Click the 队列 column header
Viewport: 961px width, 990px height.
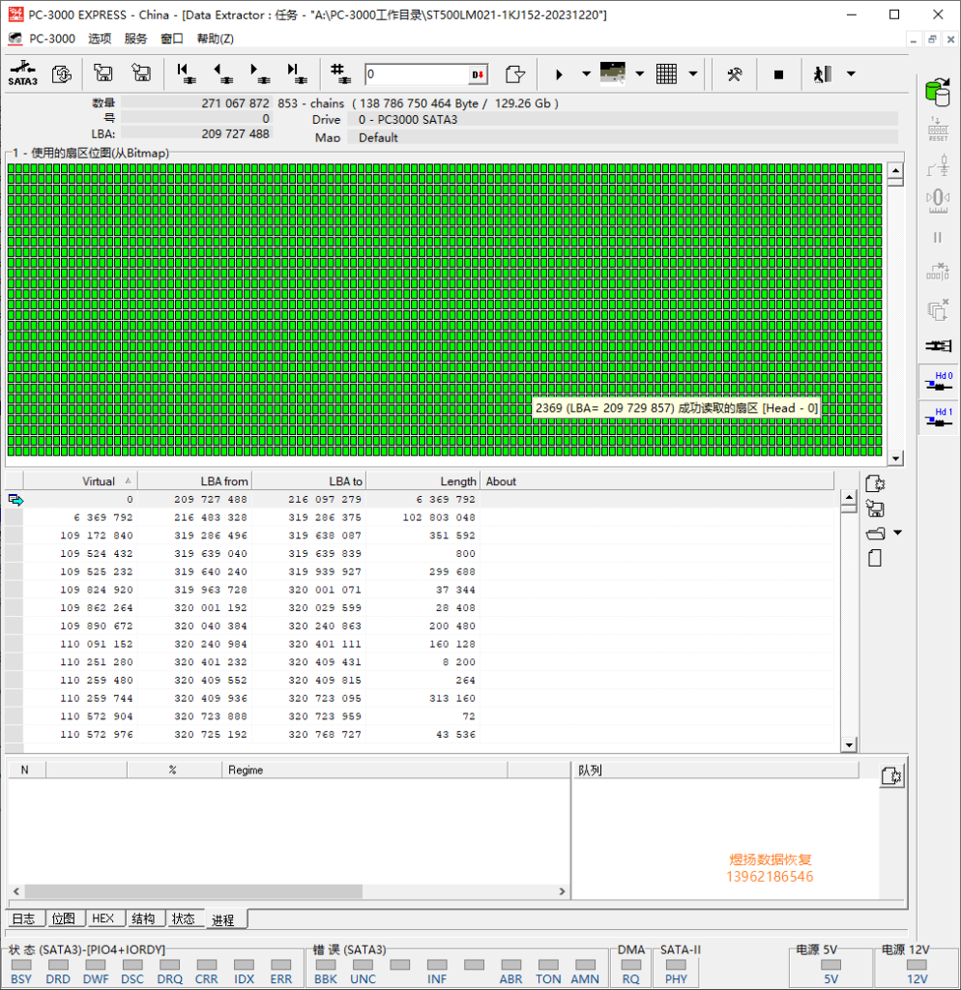pos(715,770)
